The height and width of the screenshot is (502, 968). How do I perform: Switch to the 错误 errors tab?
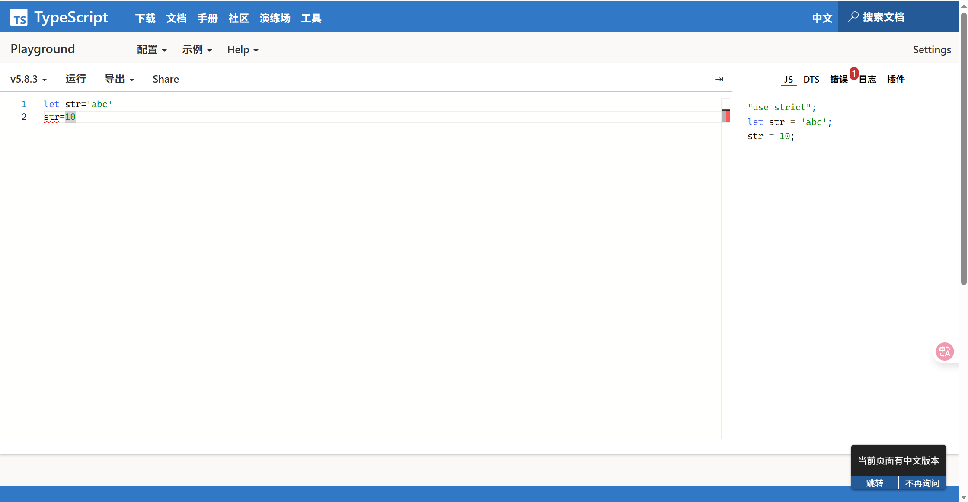point(839,79)
